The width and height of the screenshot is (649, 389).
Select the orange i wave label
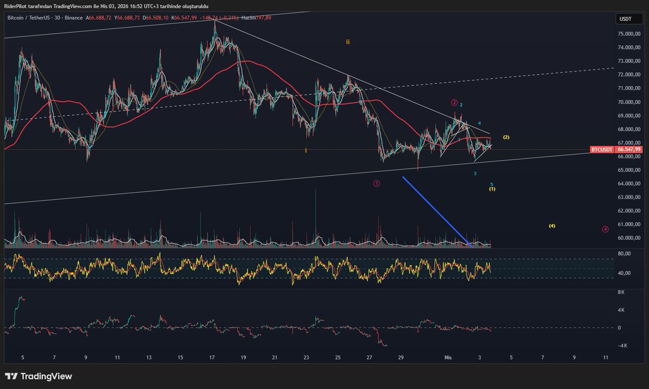point(306,150)
